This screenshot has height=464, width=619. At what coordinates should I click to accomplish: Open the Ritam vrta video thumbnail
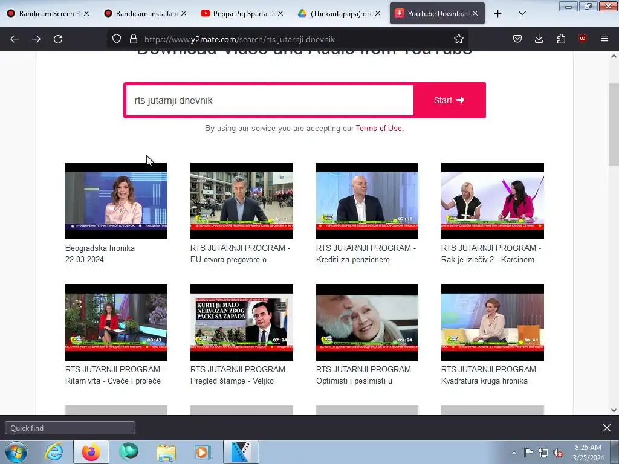pyautogui.click(x=116, y=323)
